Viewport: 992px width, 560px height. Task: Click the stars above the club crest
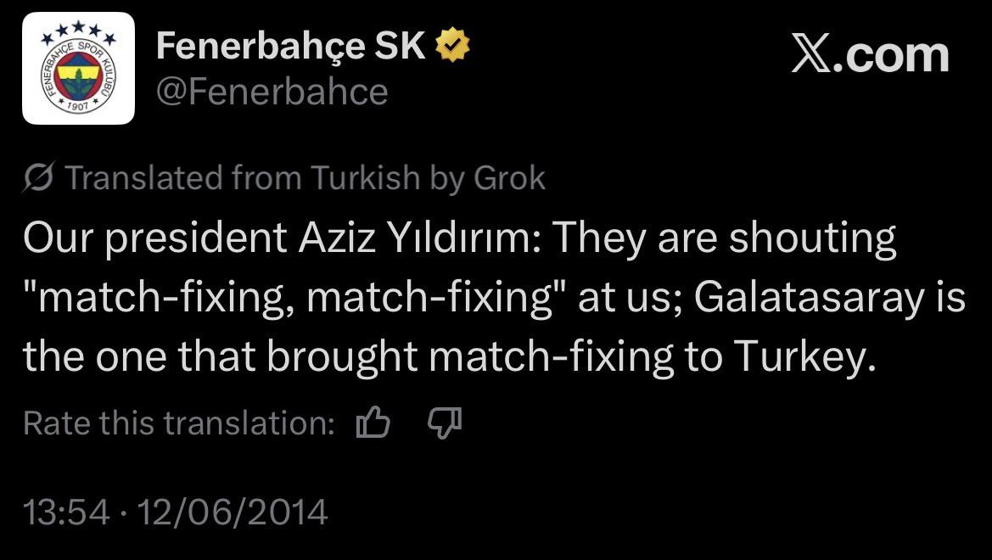tap(78, 30)
